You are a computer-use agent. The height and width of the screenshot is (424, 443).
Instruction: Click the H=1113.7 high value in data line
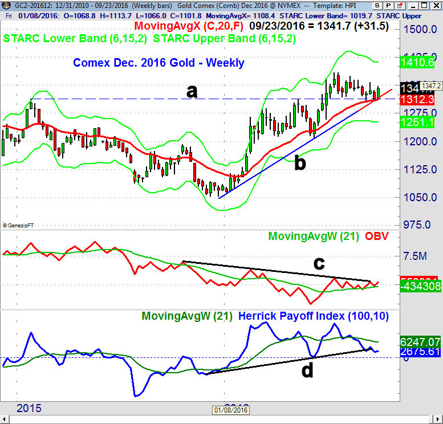116,16
